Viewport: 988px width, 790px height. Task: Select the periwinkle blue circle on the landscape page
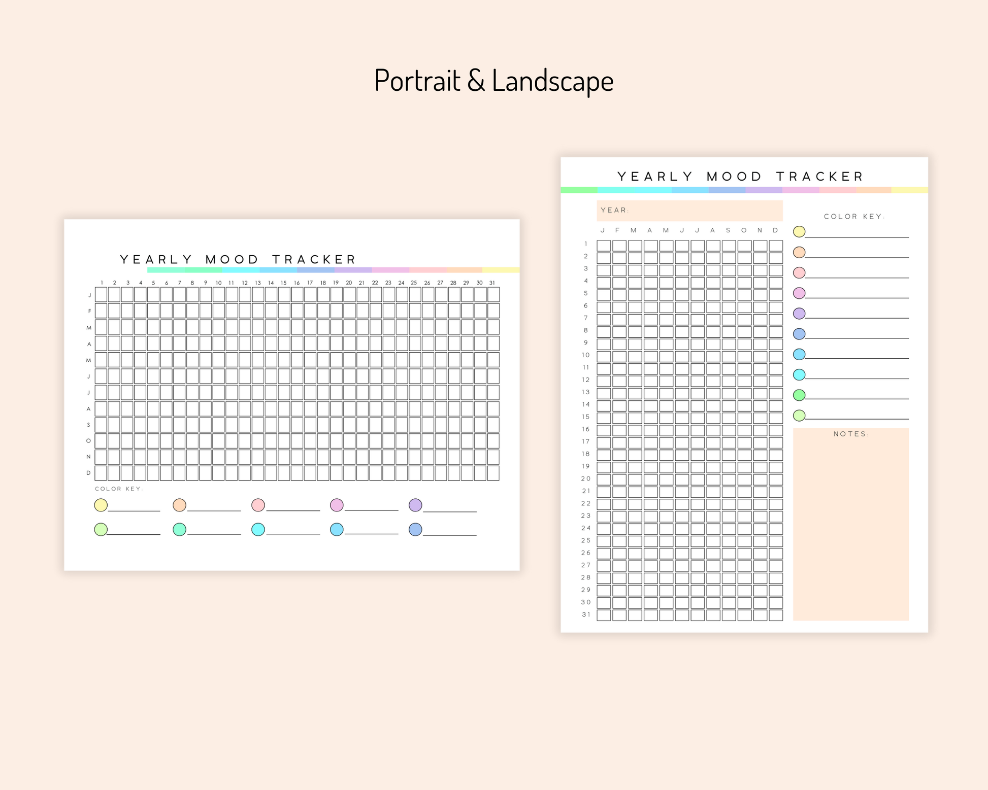tap(415, 529)
